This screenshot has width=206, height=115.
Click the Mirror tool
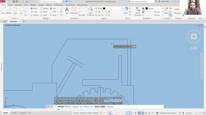[44, 12]
